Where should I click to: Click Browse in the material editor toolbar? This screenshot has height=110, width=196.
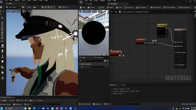click(91, 7)
